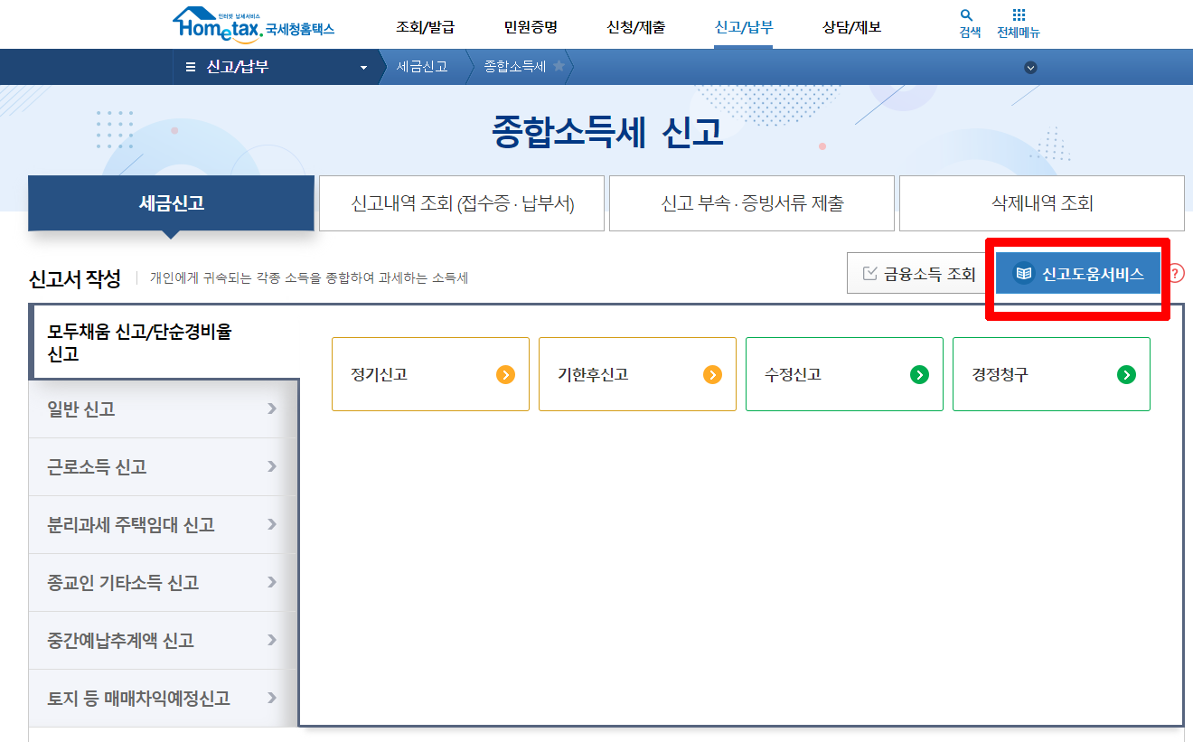Select 중간예납추계액 신고 item

point(164,640)
